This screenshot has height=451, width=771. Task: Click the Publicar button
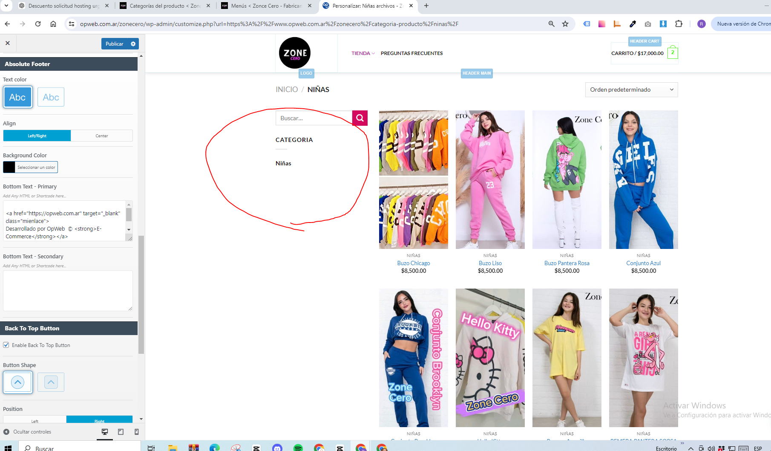(x=114, y=44)
